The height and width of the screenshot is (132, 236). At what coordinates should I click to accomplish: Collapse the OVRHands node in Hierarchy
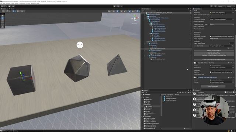[x=150, y=33]
